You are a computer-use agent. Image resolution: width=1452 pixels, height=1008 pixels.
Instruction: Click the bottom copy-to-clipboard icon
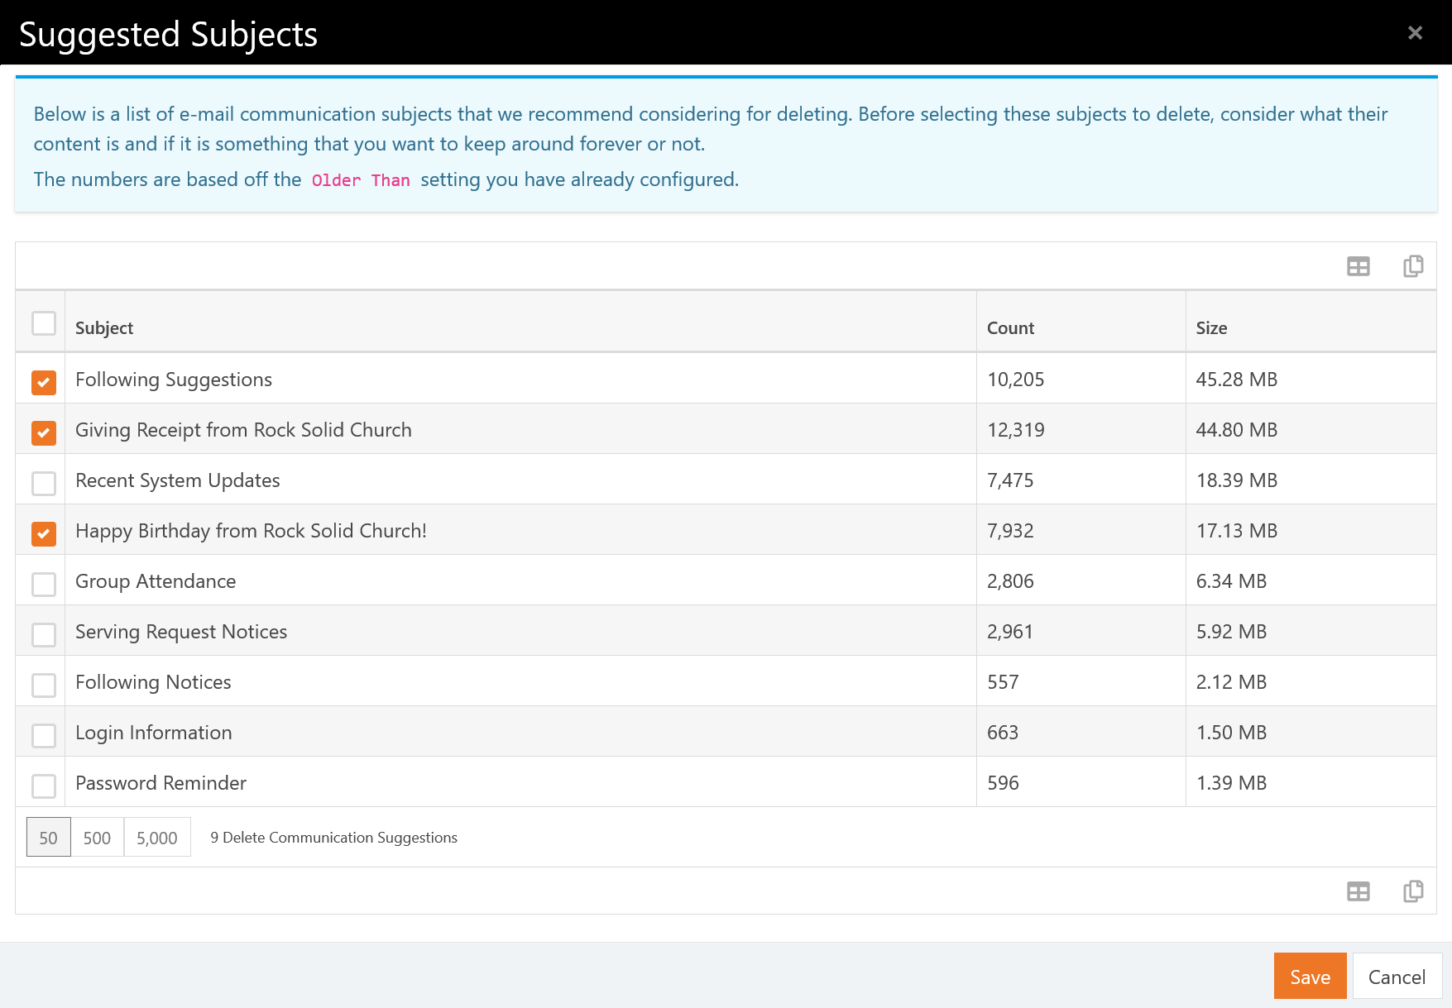1413,891
